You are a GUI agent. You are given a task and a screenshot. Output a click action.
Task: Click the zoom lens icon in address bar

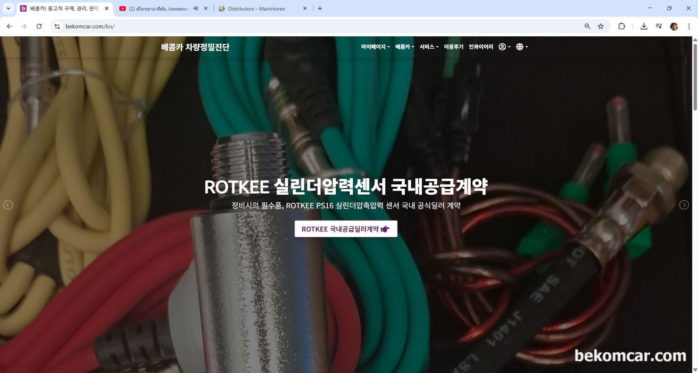click(x=587, y=26)
